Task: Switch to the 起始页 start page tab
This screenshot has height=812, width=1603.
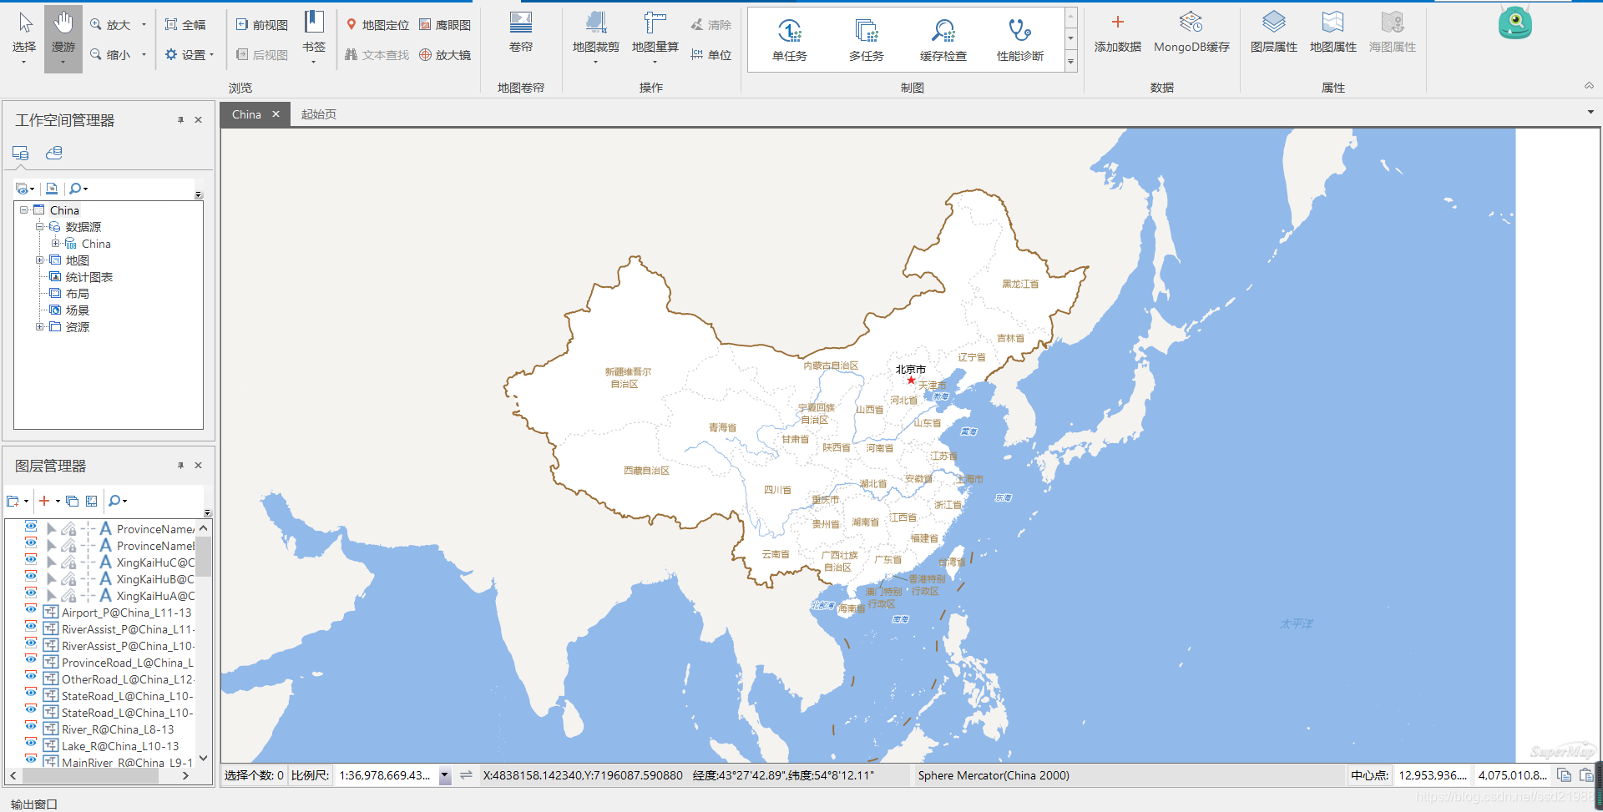Action: pyautogui.click(x=318, y=114)
